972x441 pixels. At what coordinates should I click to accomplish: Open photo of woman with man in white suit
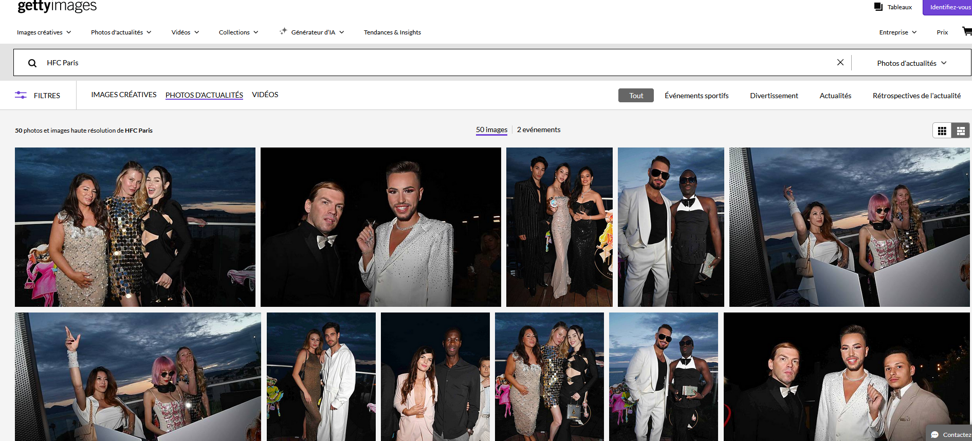321,377
